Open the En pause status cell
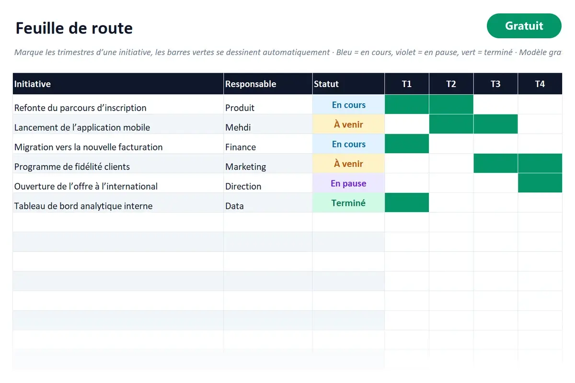575x383 pixels. pyautogui.click(x=348, y=183)
